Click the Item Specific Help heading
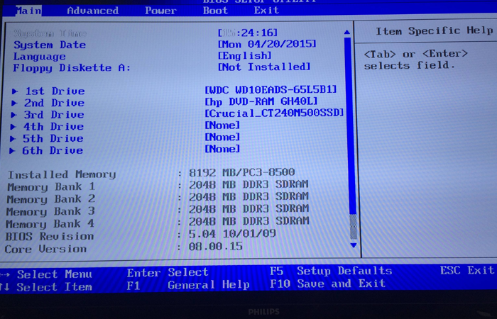Screen dimensions: 497x319 tap(435, 31)
